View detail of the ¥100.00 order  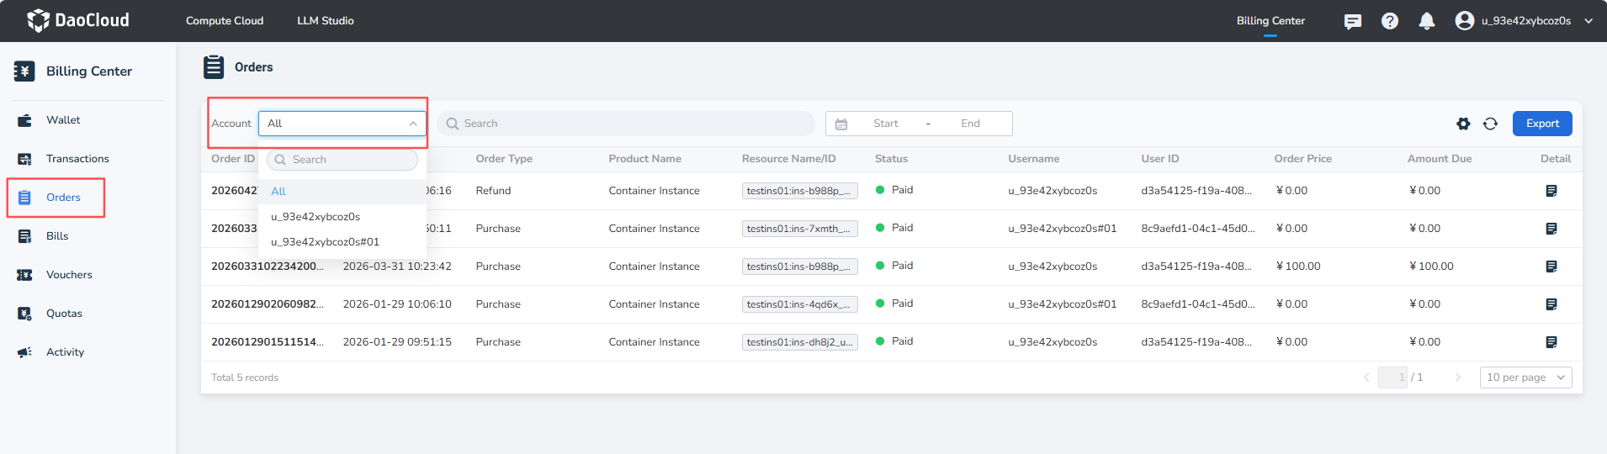1551,267
